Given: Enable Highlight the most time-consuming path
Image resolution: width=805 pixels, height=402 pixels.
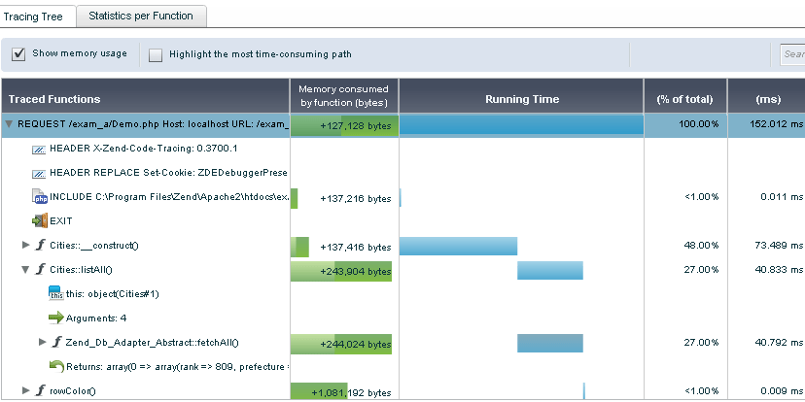Looking at the screenshot, I should [x=155, y=55].
